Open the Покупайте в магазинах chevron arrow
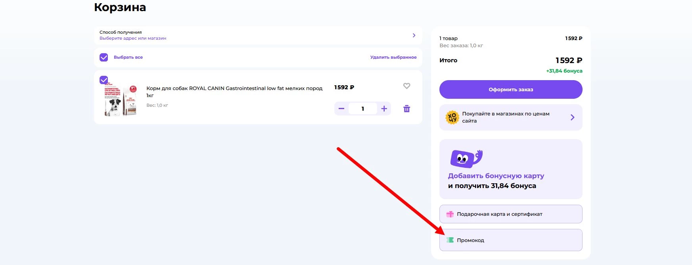The image size is (692, 265). 572,117
